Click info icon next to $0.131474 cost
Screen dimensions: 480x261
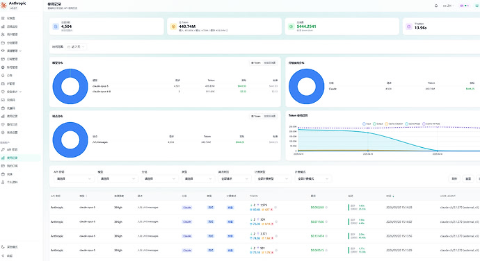pyautogui.click(x=326, y=236)
